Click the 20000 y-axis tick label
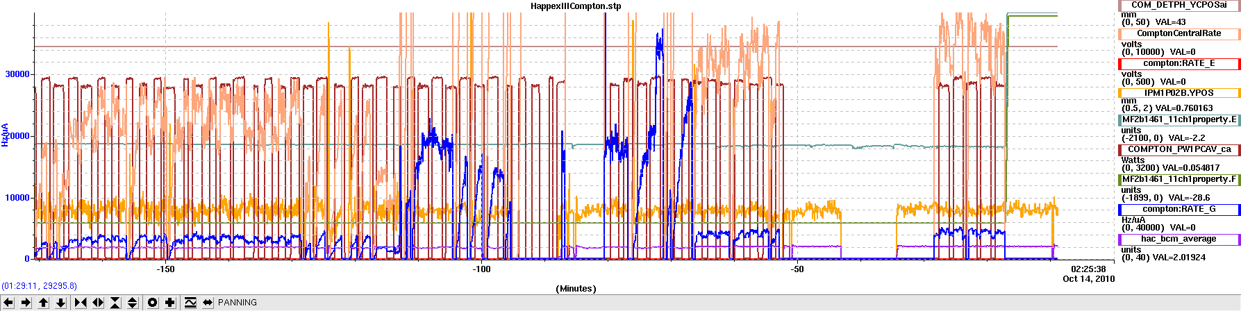The width and height of the screenshot is (1241, 311). pos(17,136)
